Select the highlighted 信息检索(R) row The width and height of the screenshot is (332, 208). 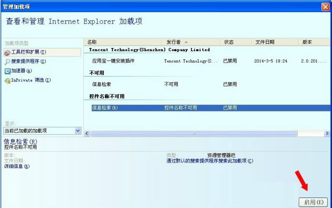point(211,108)
